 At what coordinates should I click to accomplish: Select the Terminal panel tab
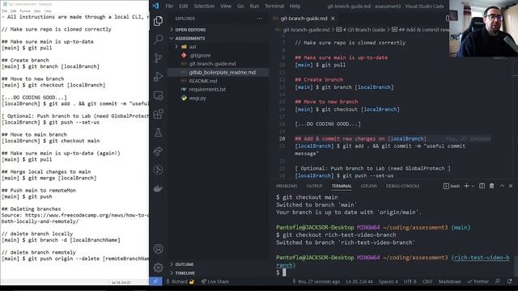point(342,186)
